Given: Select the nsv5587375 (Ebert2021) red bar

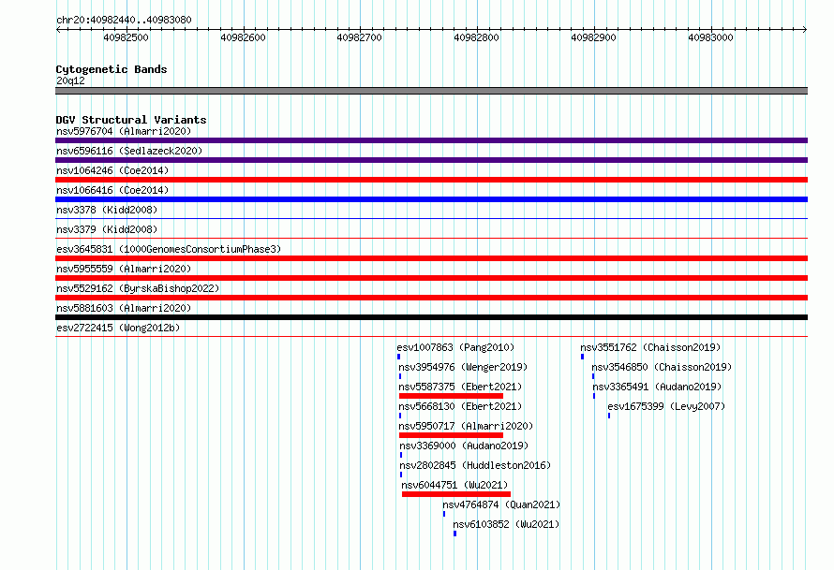Looking at the screenshot, I should 451,396.
